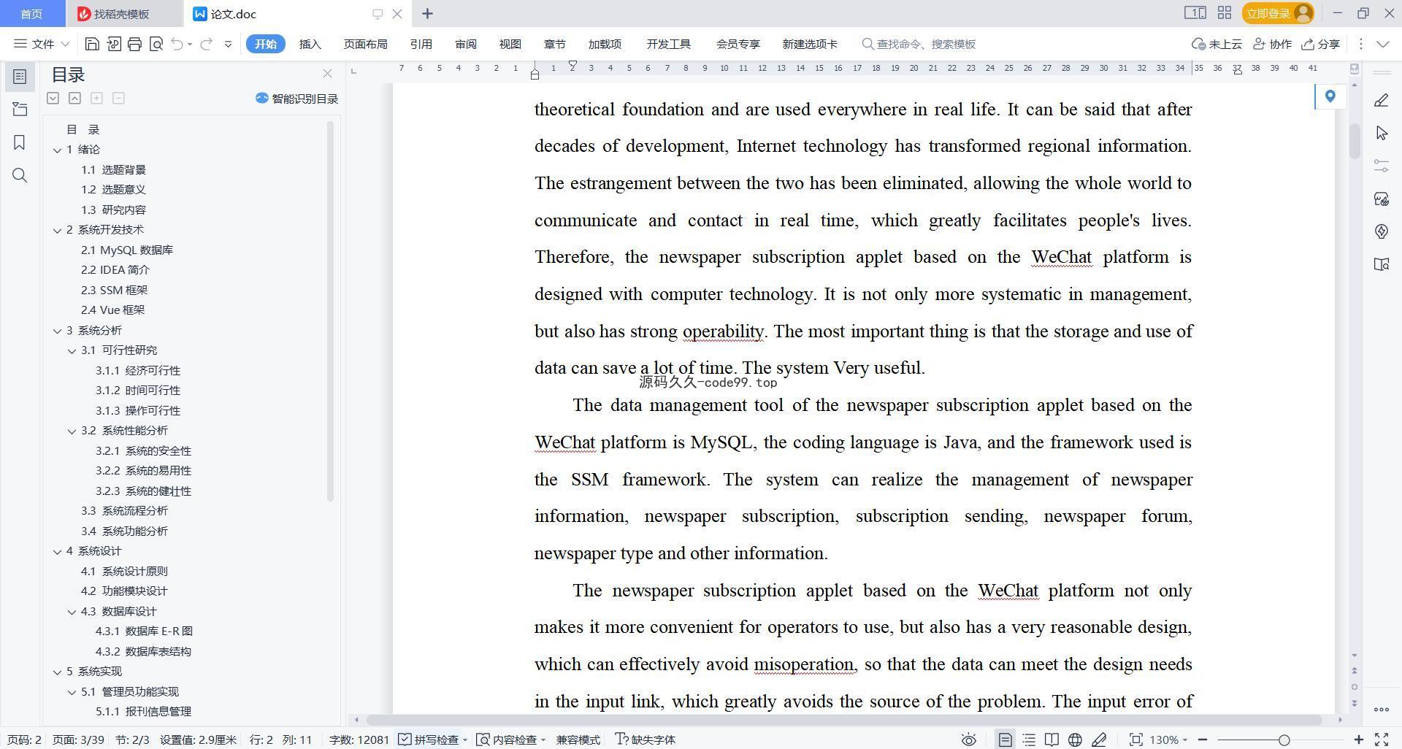This screenshot has height=749, width=1402.
Task: Click the 协作 collaboration button
Action: tap(1272, 44)
